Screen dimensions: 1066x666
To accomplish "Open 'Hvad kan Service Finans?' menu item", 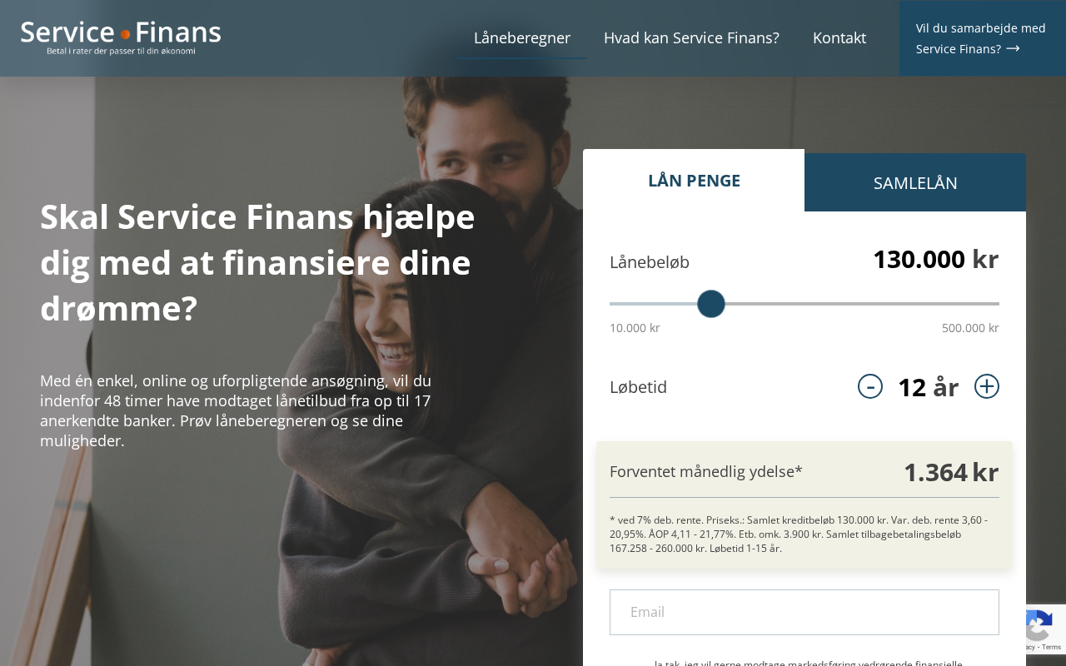I will [x=691, y=37].
